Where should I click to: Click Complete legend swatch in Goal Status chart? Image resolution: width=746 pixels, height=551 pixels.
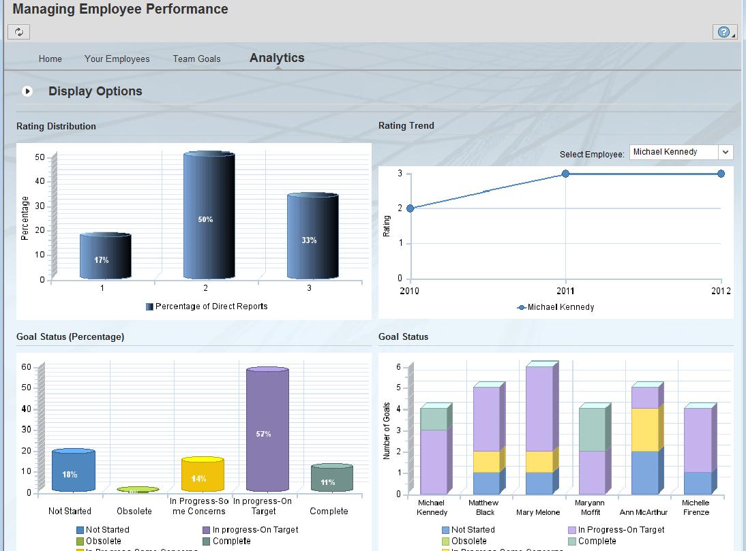[572, 541]
